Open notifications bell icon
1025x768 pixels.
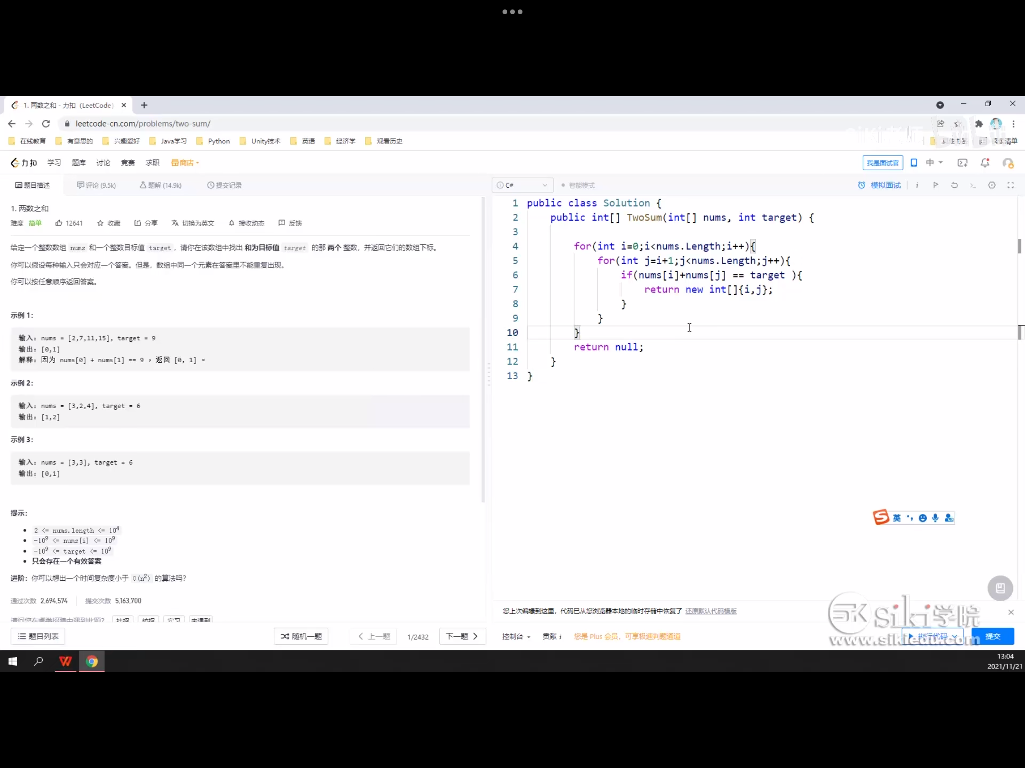tap(985, 163)
